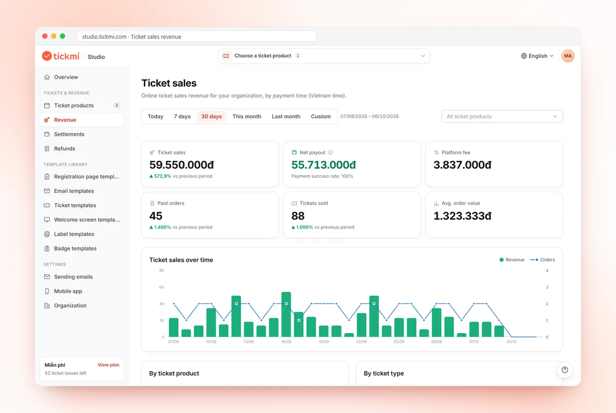Screen dimensions: 616x413
Task: Click the Registration page templates icon
Action: (47, 177)
